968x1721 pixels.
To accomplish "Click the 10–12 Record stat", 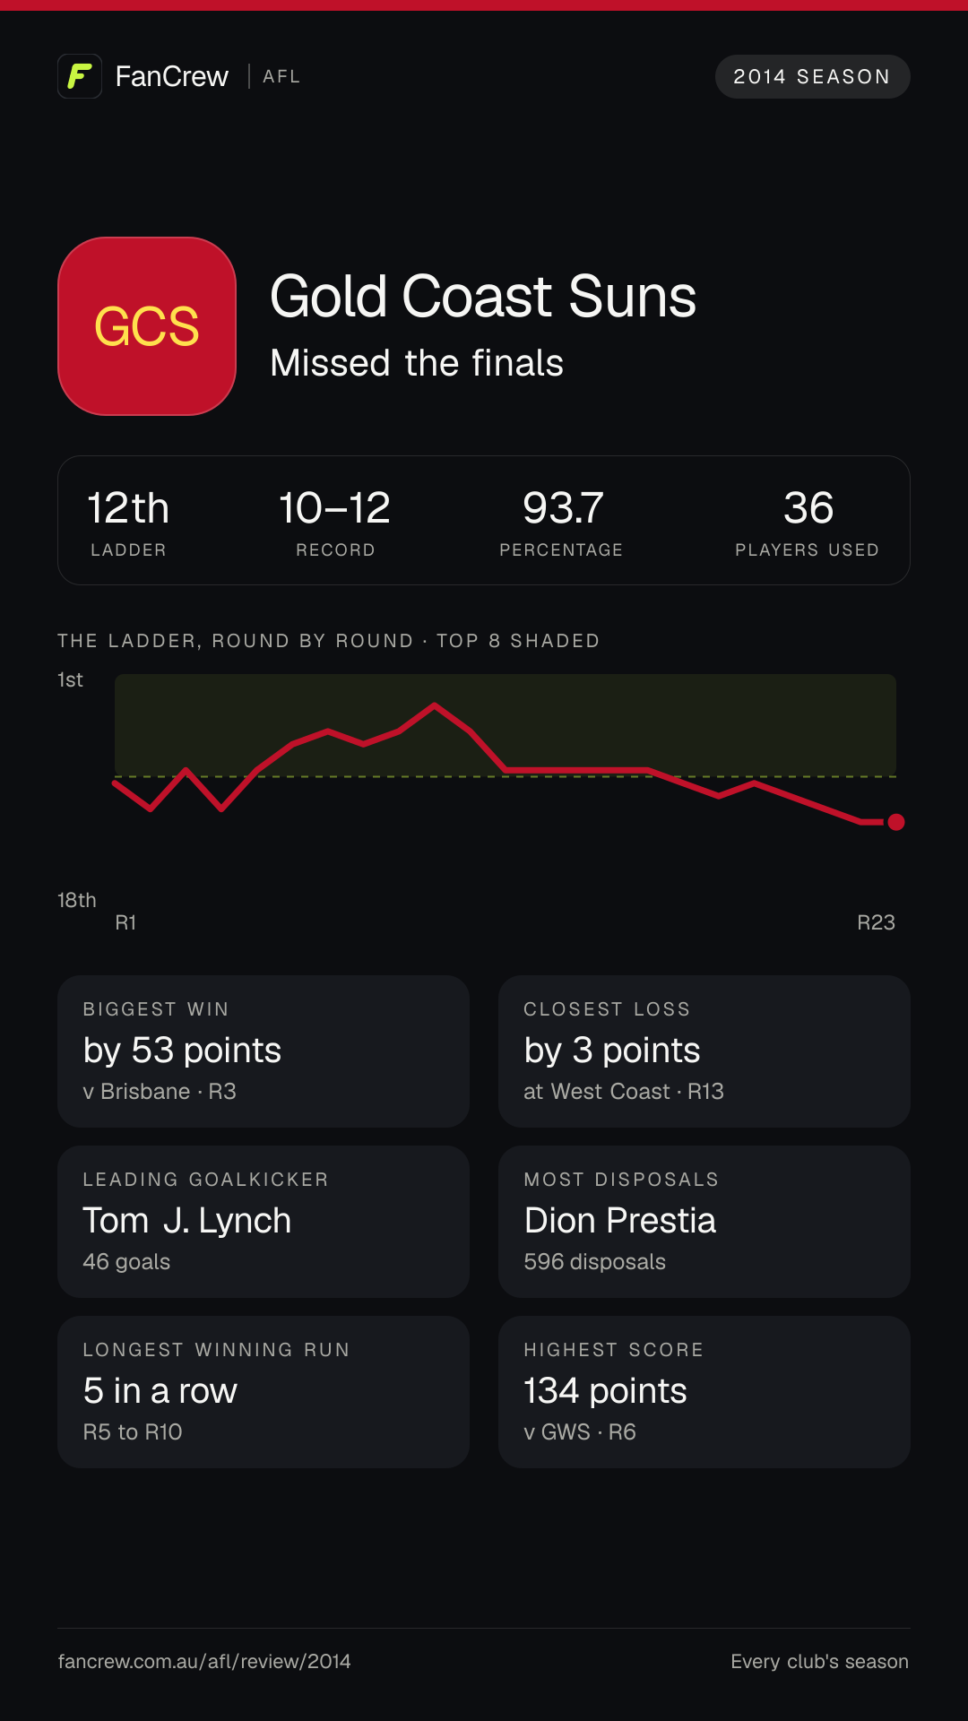I will click(x=335, y=522).
